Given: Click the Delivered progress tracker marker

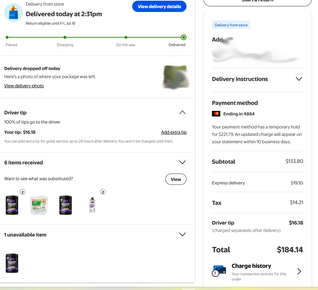Looking at the screenshot, I should 184,37.
